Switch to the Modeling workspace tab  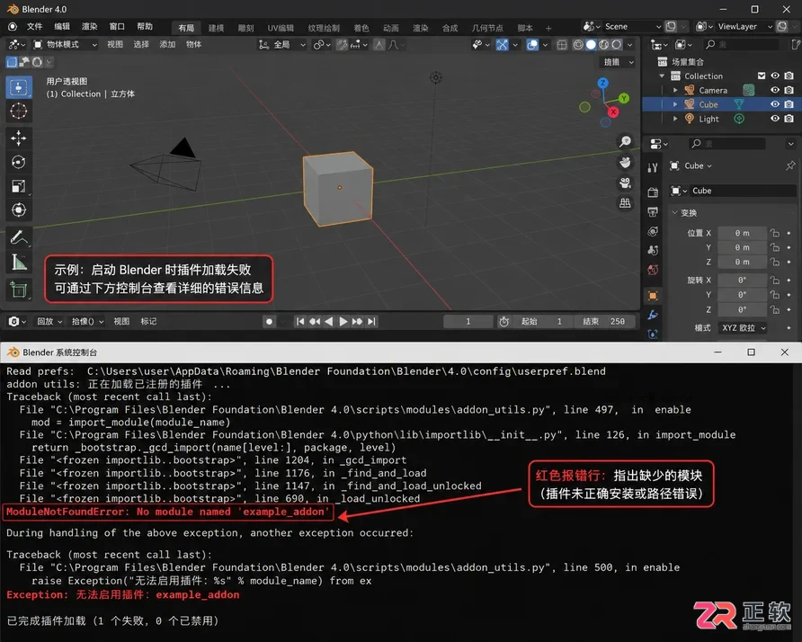pyautogui.click(x=216, y=28)
